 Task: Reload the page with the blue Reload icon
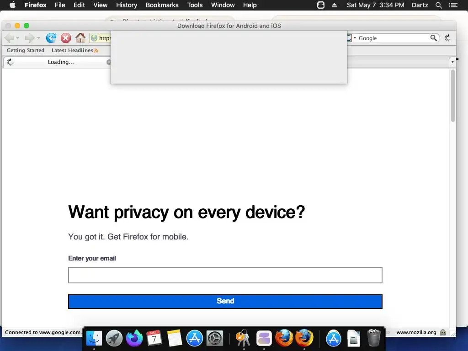[x=51, y=38]
